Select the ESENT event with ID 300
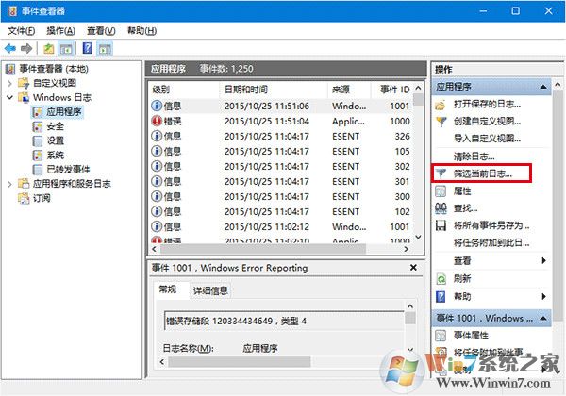Viewport: 566px width, 396px height. [x=281, y=196]
